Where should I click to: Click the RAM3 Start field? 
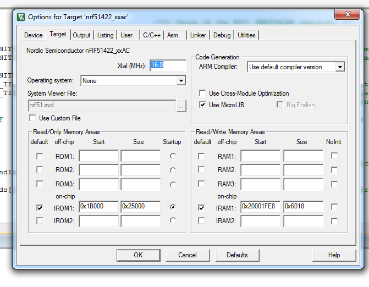click(261, 184)
